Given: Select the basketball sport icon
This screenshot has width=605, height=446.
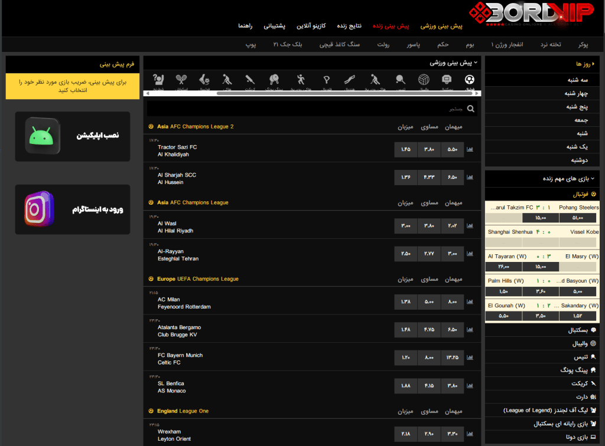Looking at the screenshot, I should click(447, 80).
